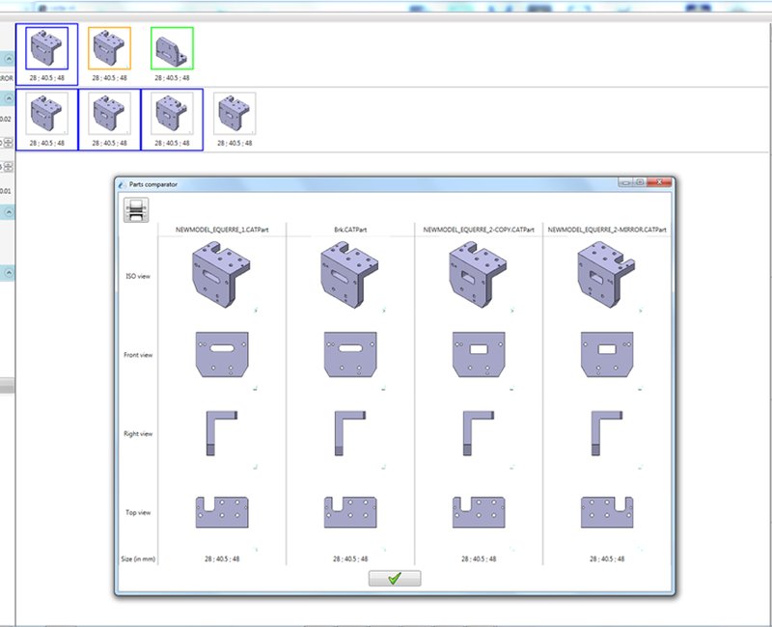Toggle the bottom-most left panel chevron
The height and width of the screenshot is (627, 772).
(x=8, y=273)
